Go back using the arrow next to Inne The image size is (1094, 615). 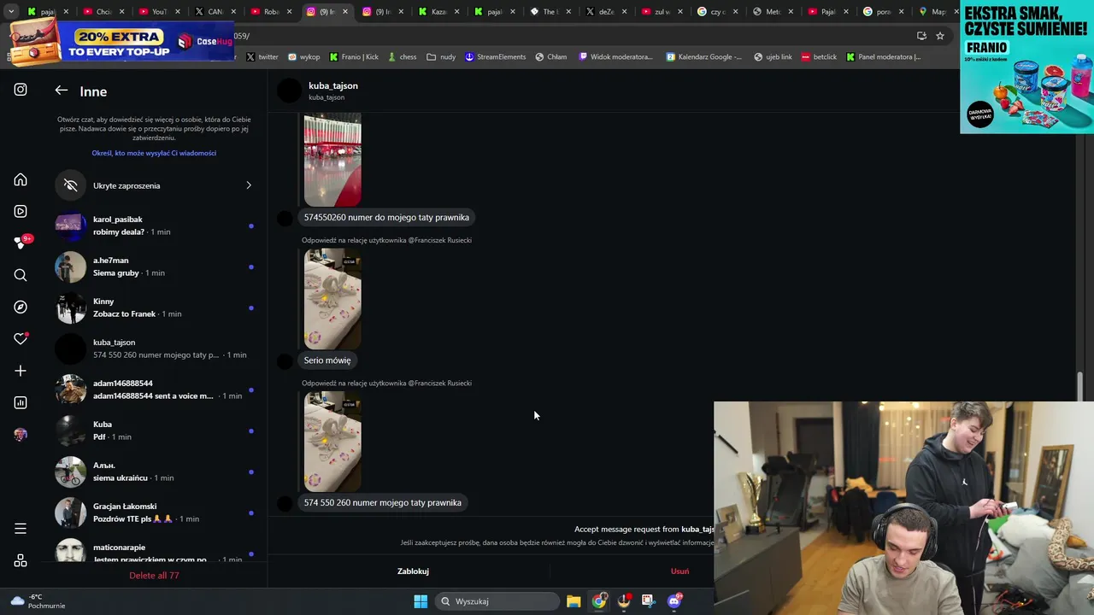click(61, 91)
